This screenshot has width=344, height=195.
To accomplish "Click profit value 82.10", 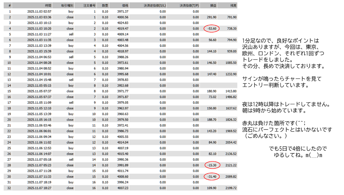I will coord(213,154).
